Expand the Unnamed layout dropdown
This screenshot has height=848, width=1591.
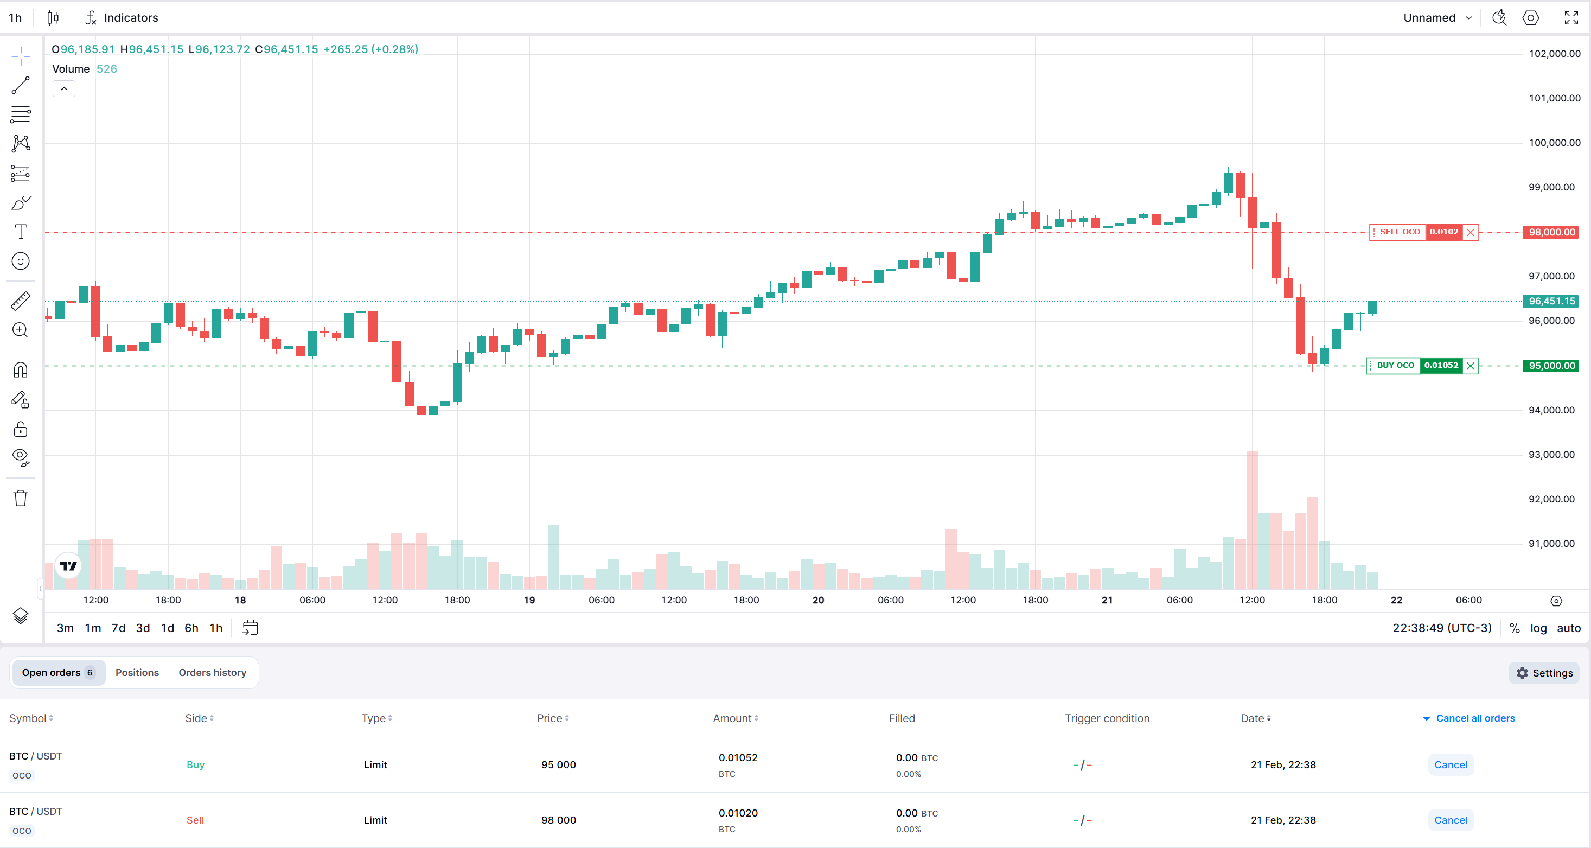(1437, 18)
